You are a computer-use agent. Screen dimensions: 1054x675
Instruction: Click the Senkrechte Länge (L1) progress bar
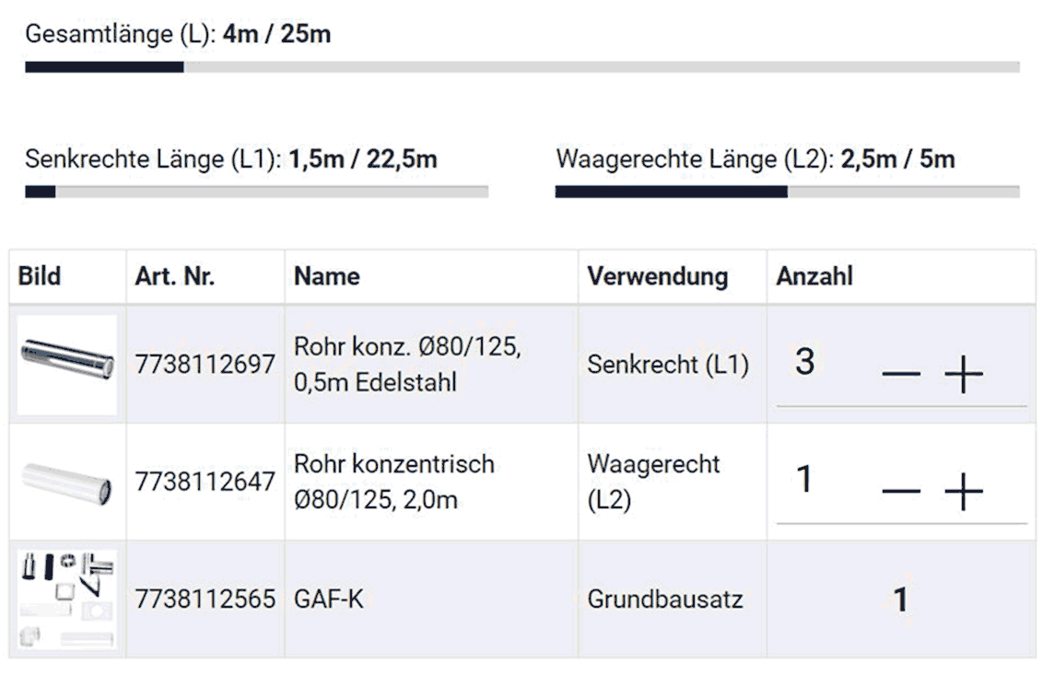(257, 192)
